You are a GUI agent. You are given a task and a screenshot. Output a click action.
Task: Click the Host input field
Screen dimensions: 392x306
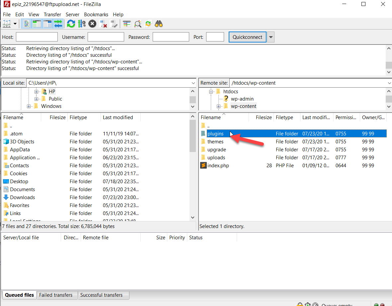pyautogui.click(x=37, y=37)
